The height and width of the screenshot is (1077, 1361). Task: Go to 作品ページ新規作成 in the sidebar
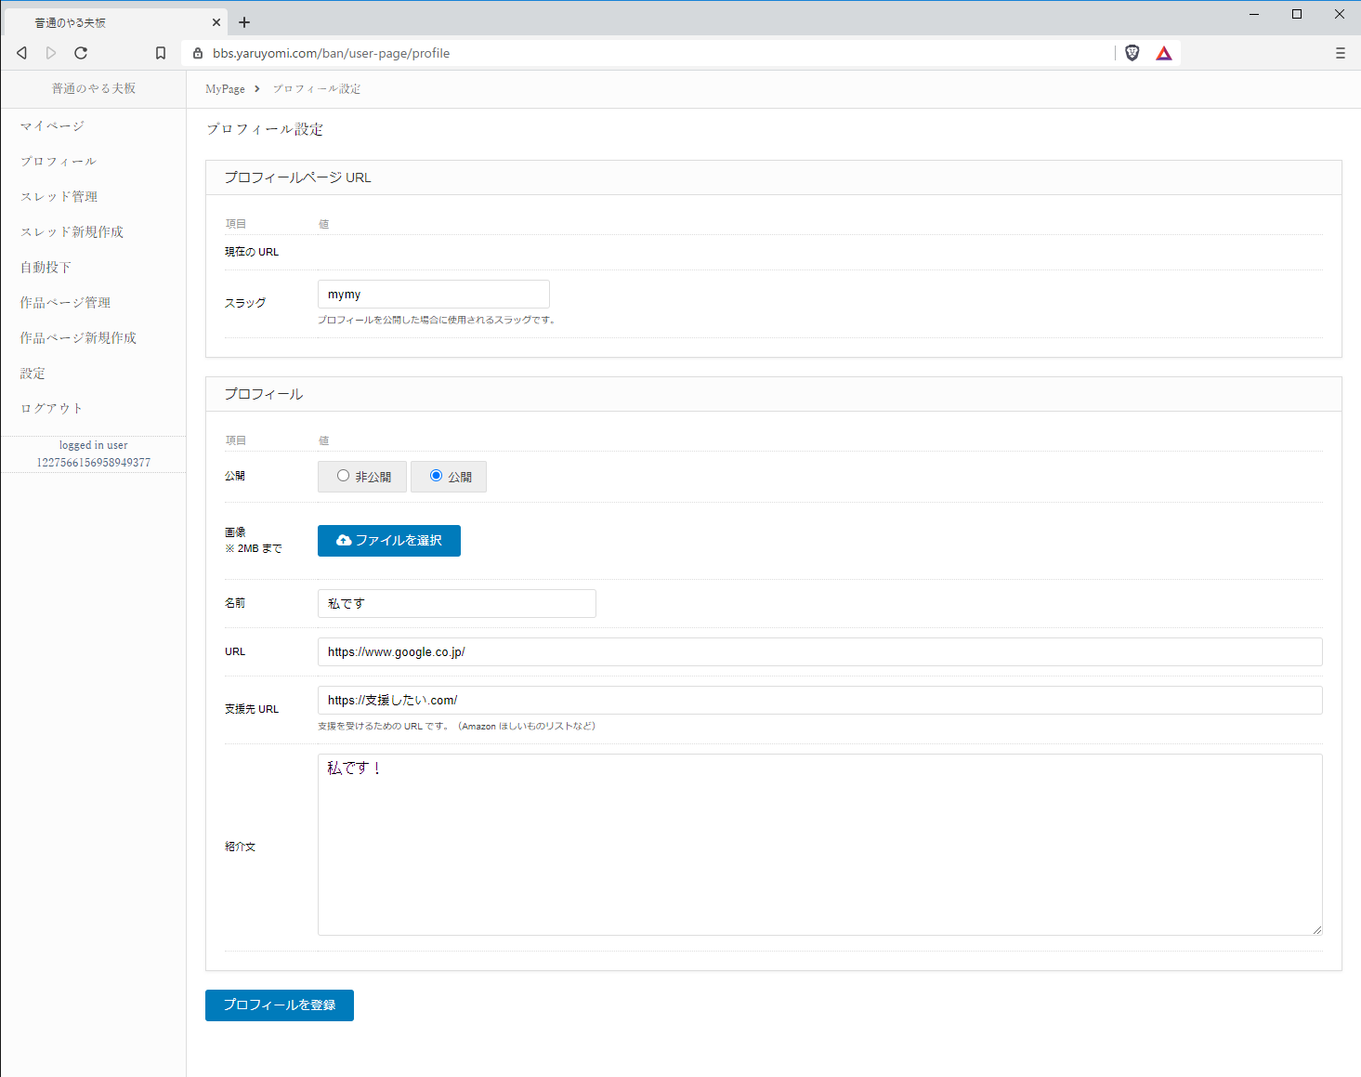(78, 337)
